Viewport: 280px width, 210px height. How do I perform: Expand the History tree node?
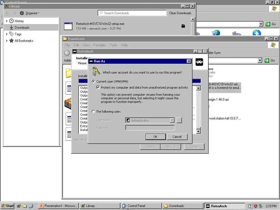(7, 21)
